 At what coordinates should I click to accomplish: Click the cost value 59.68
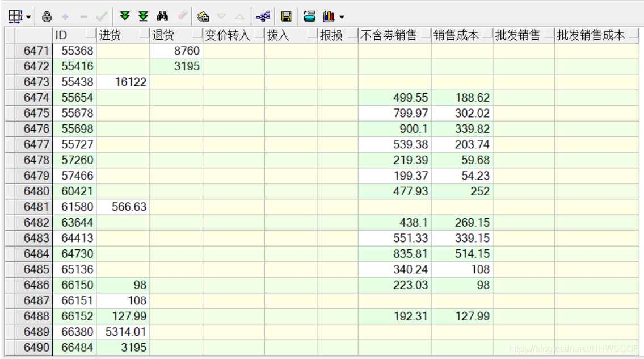pos(462,160)
